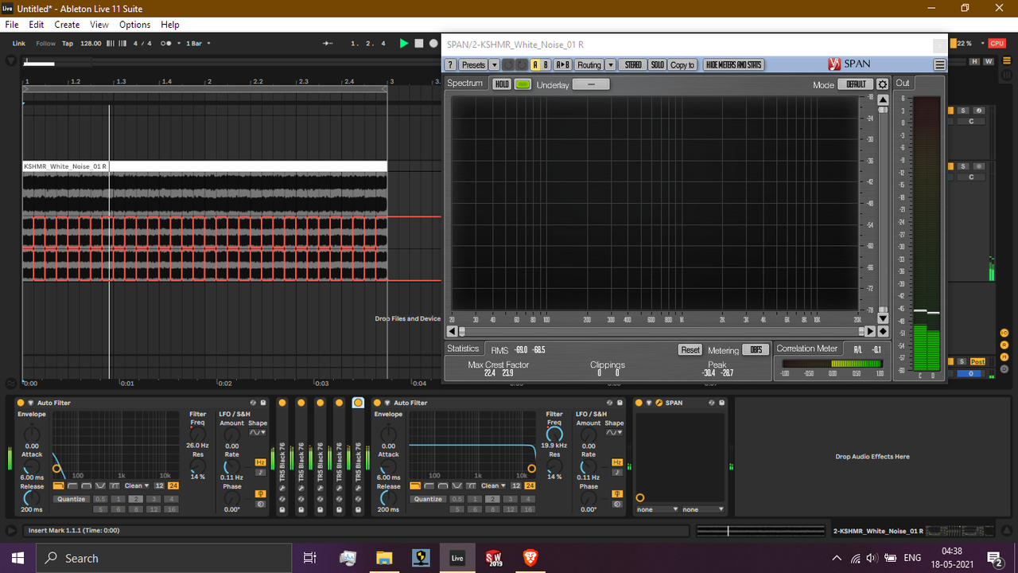This screenshot has width=1018, height=573.
Task: Click HIDE METERS AND STATS in SPAN
Action: 733,64
